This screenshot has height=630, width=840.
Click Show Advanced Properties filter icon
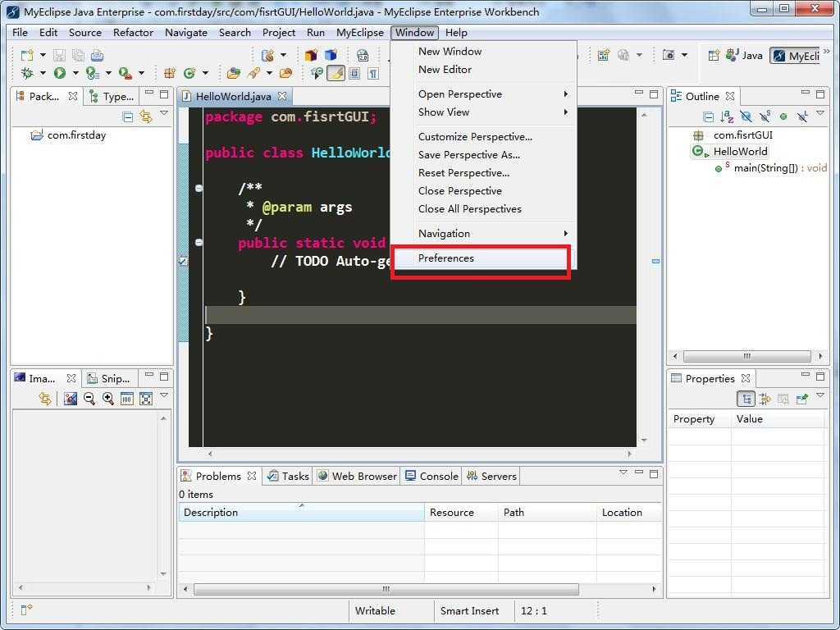point(765,398)
